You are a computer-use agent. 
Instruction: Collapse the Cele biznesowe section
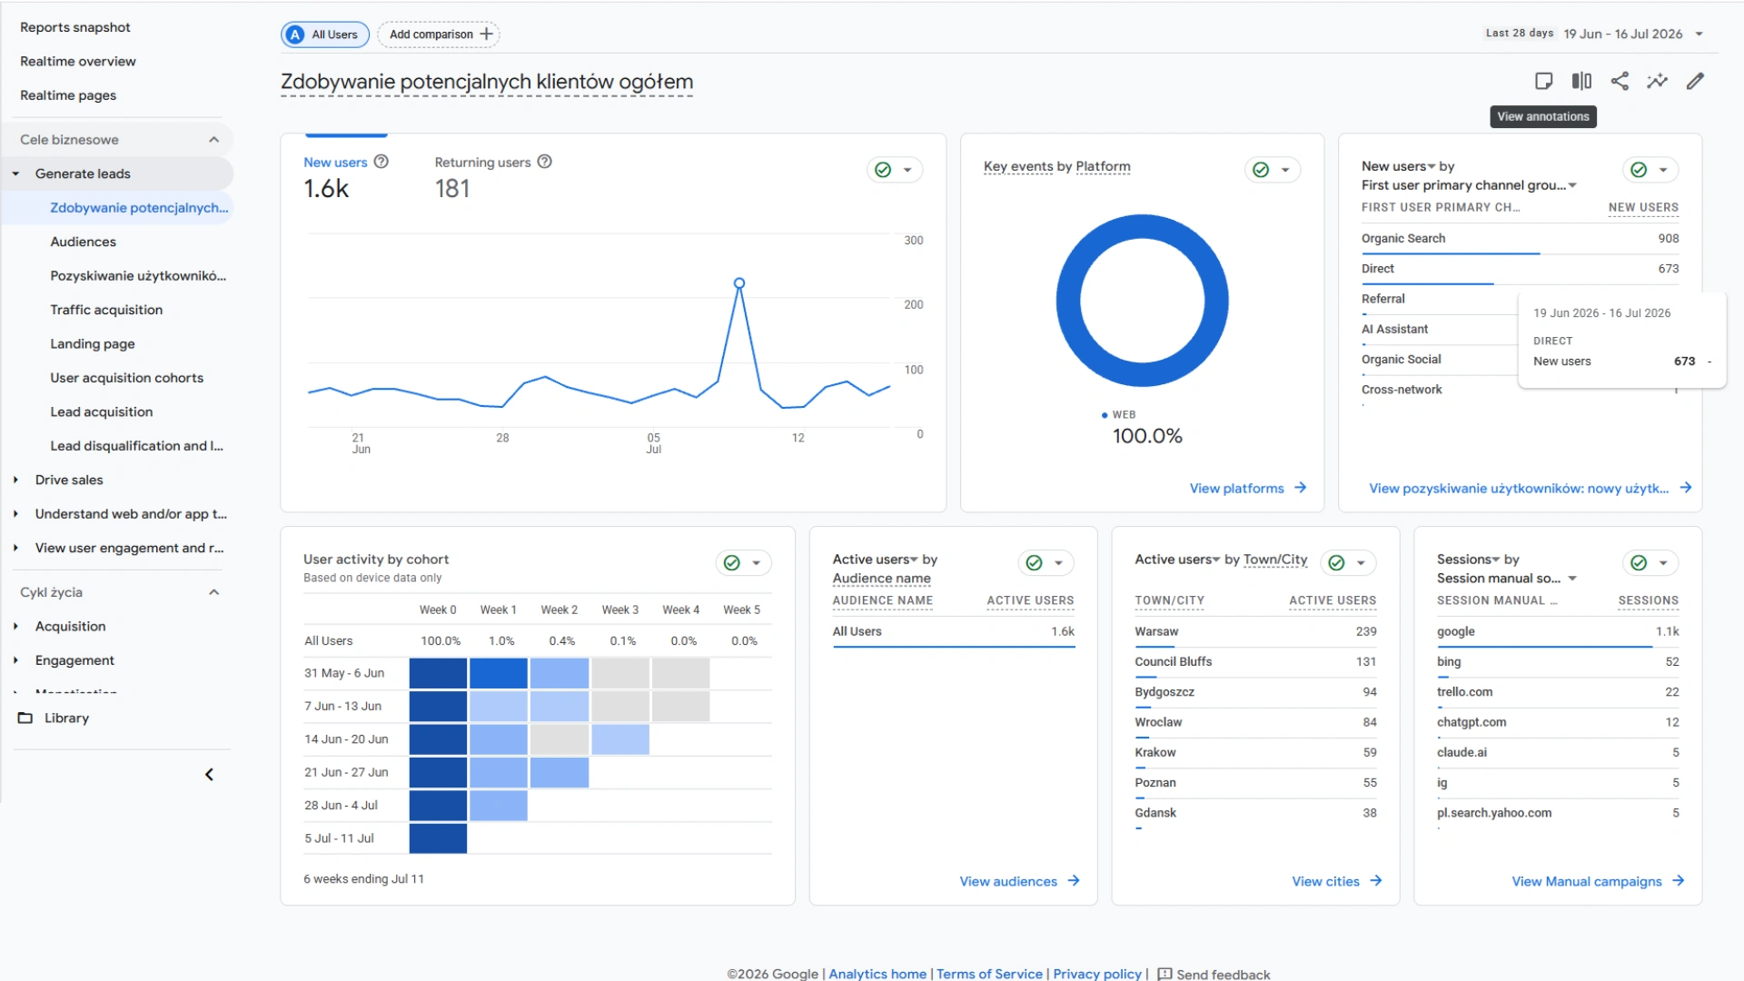(x=214, y=140)
